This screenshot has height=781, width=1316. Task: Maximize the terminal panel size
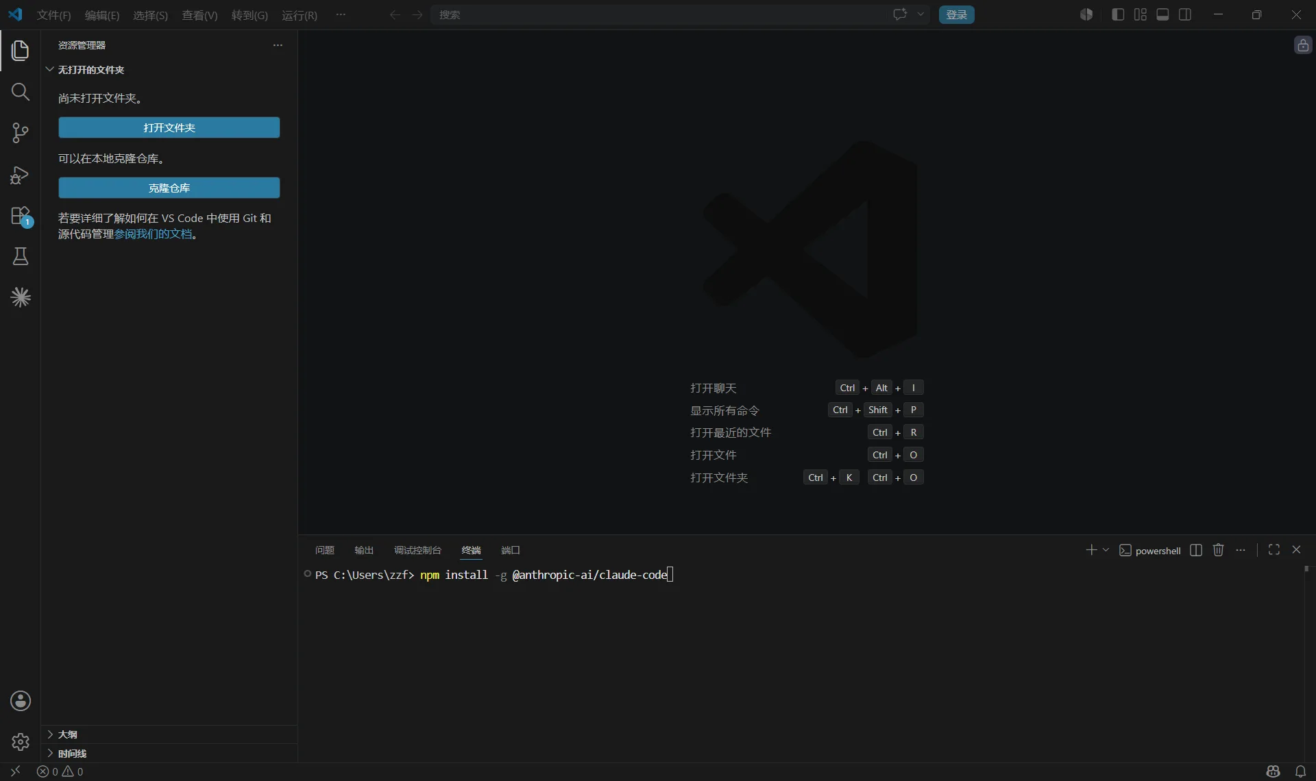[x=1274, y=550]
